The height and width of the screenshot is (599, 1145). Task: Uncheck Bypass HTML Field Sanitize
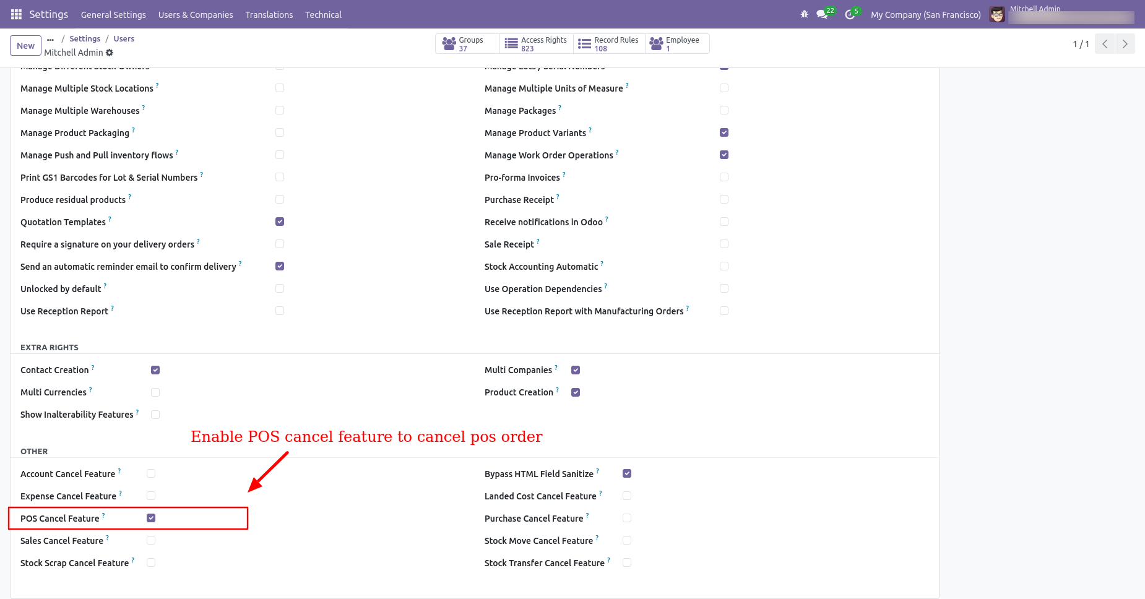[627, 473]
